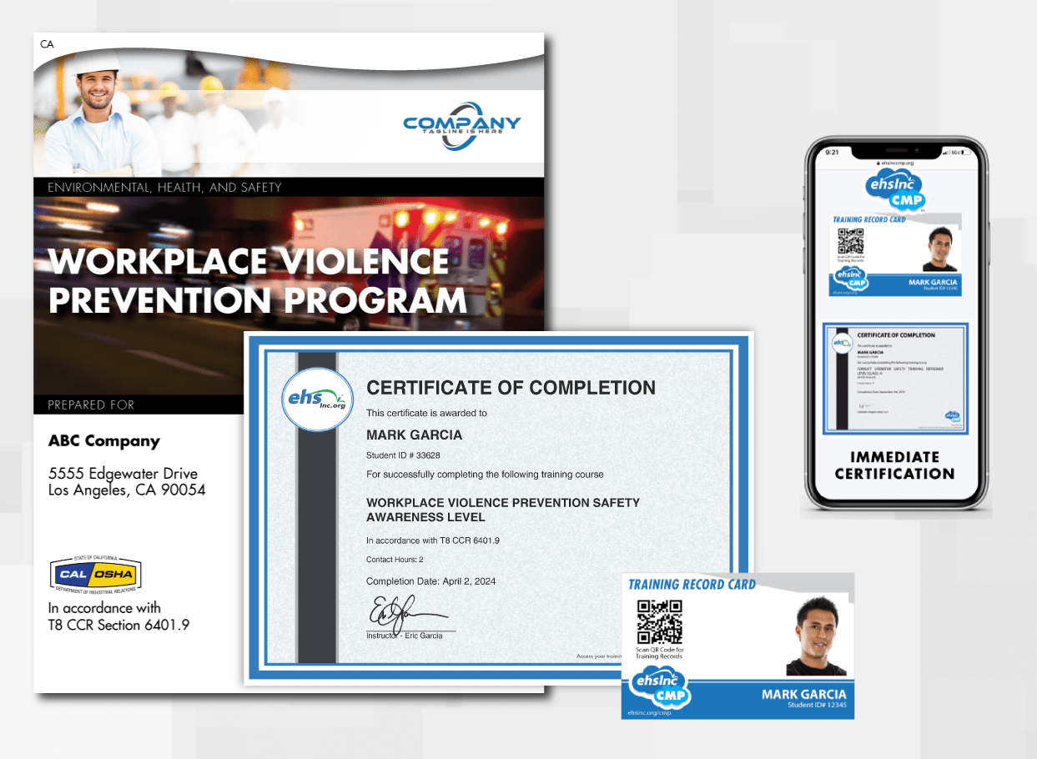Screen dimensions: 1037x759
Task: Click the ehsInc CMP cloud logo on the large record card
Action: pos(660,687)
